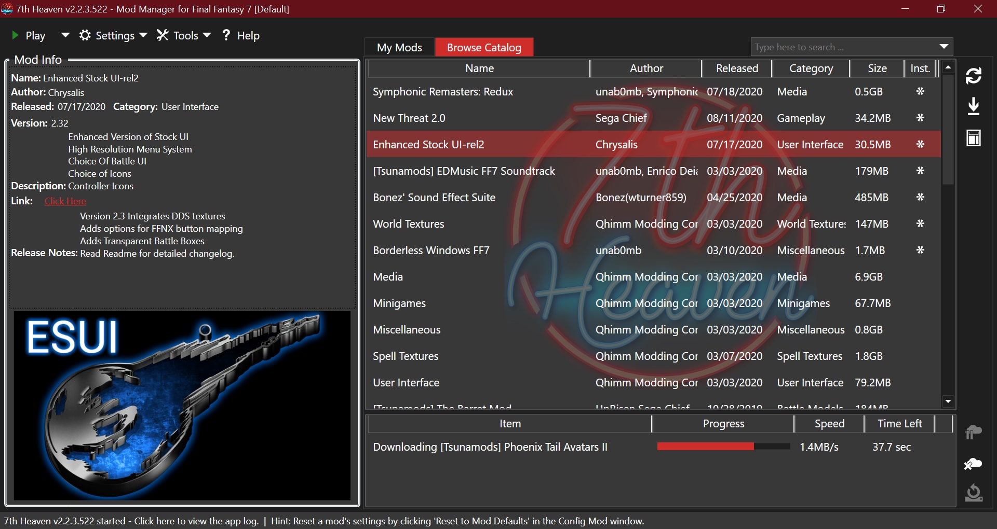Sort catalog by Author column header
Viewport: 997px width, 529px height.
pos(646,68)
